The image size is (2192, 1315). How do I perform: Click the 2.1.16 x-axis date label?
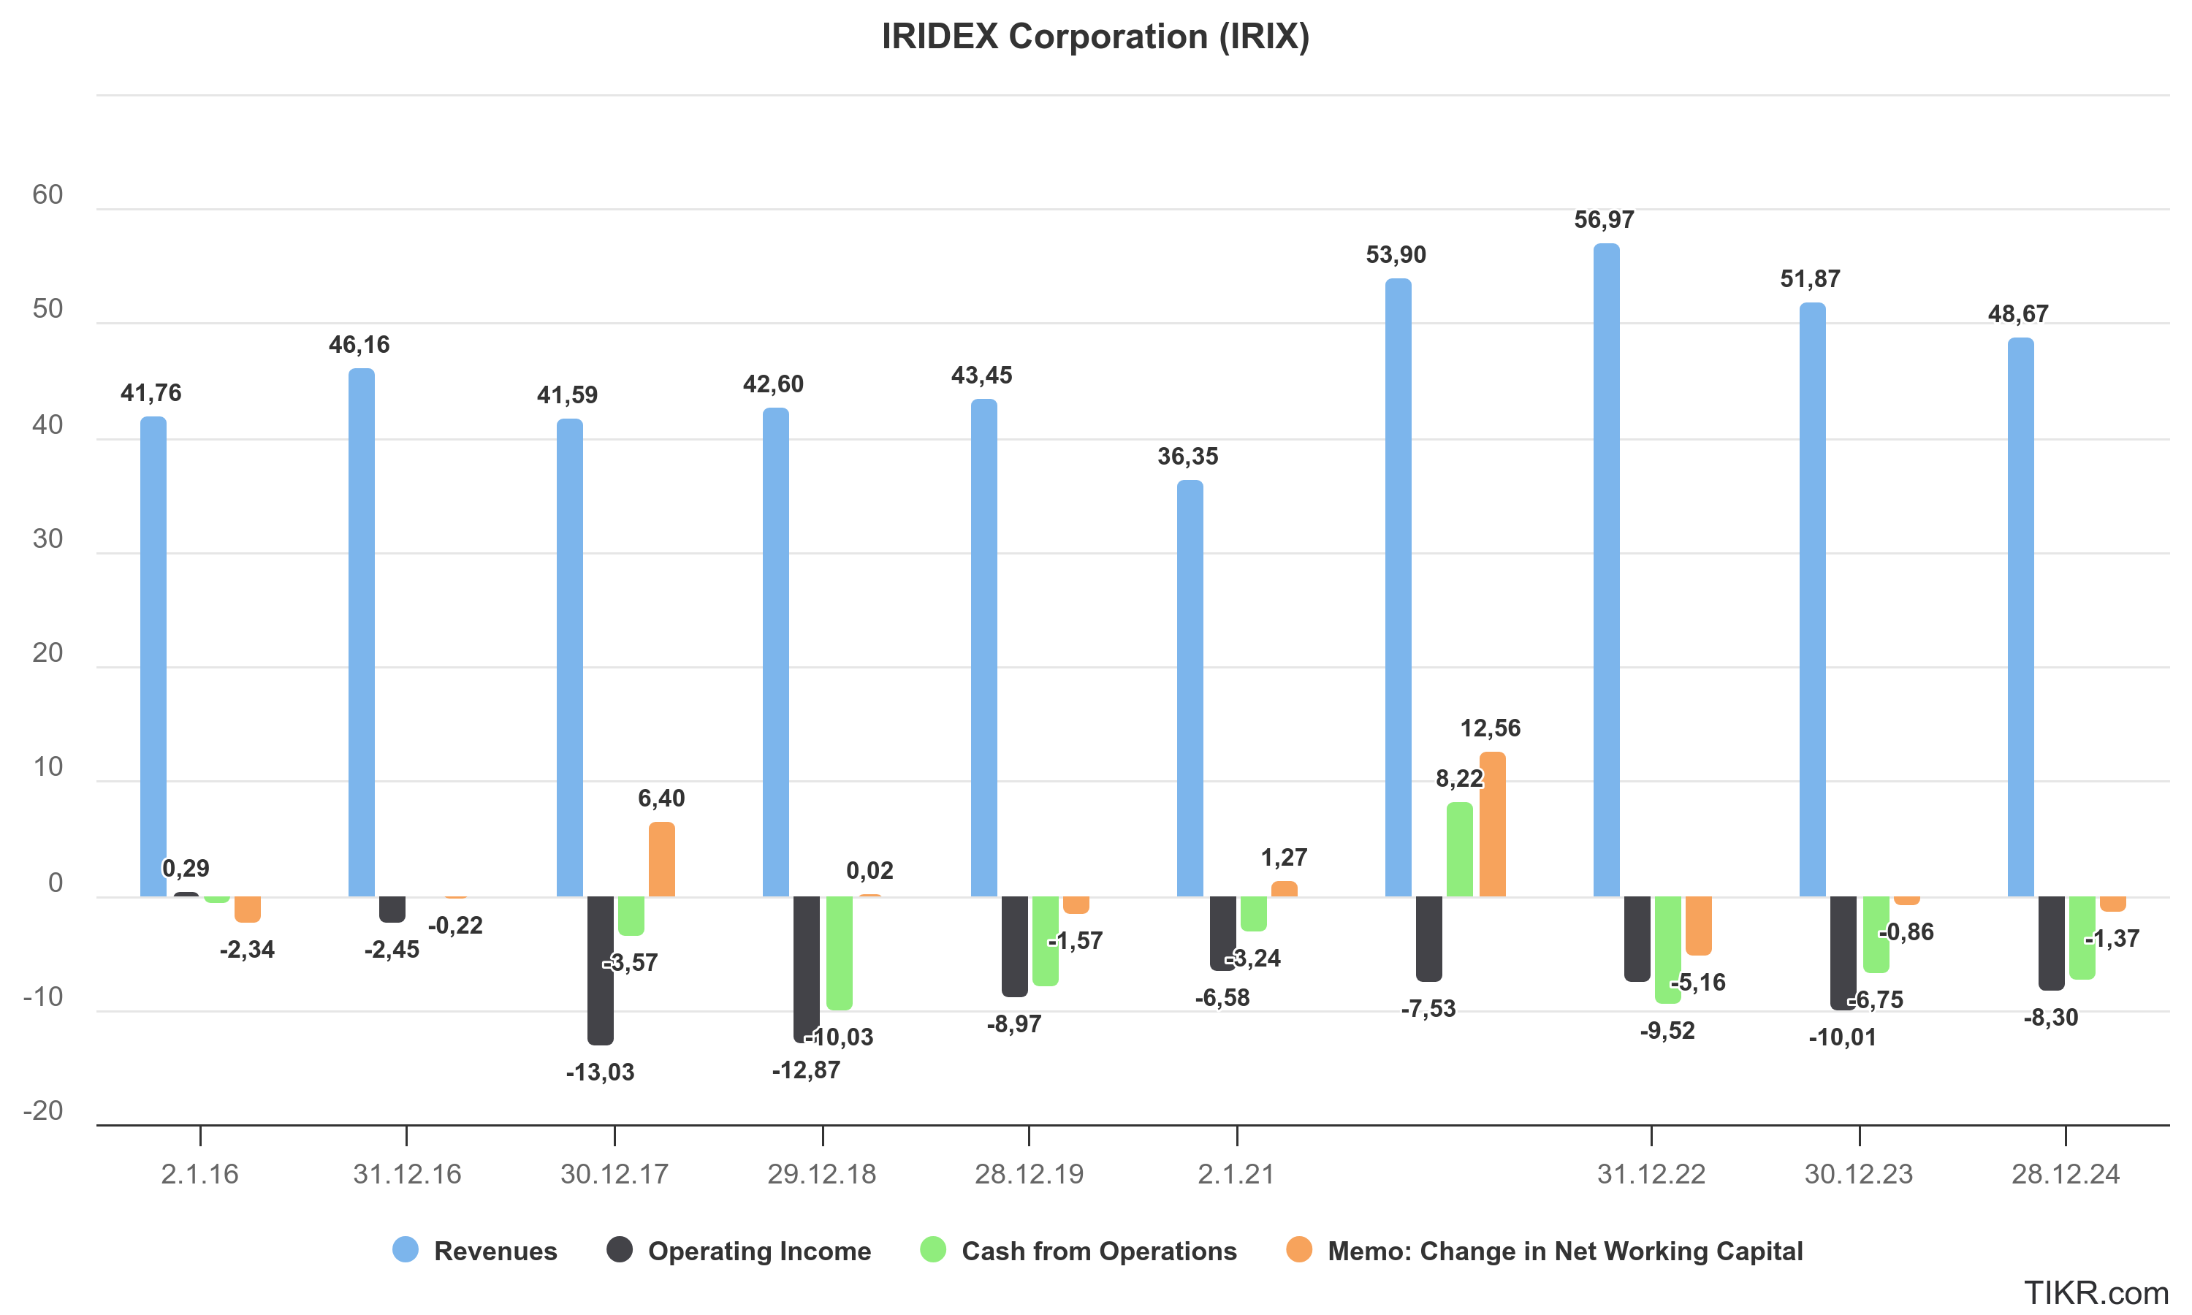199,1174
